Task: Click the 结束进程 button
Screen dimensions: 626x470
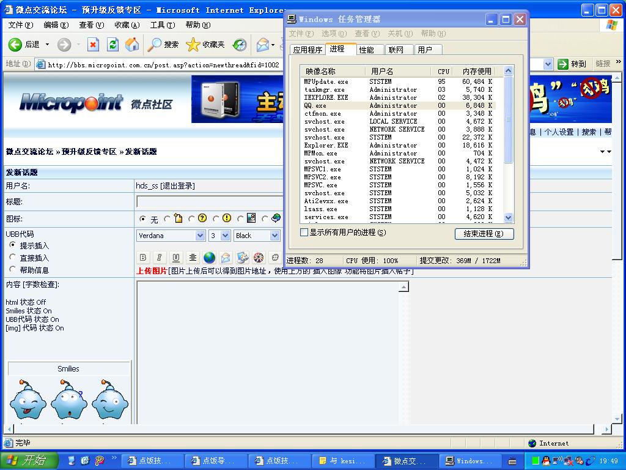Action: tap(484, 234)
